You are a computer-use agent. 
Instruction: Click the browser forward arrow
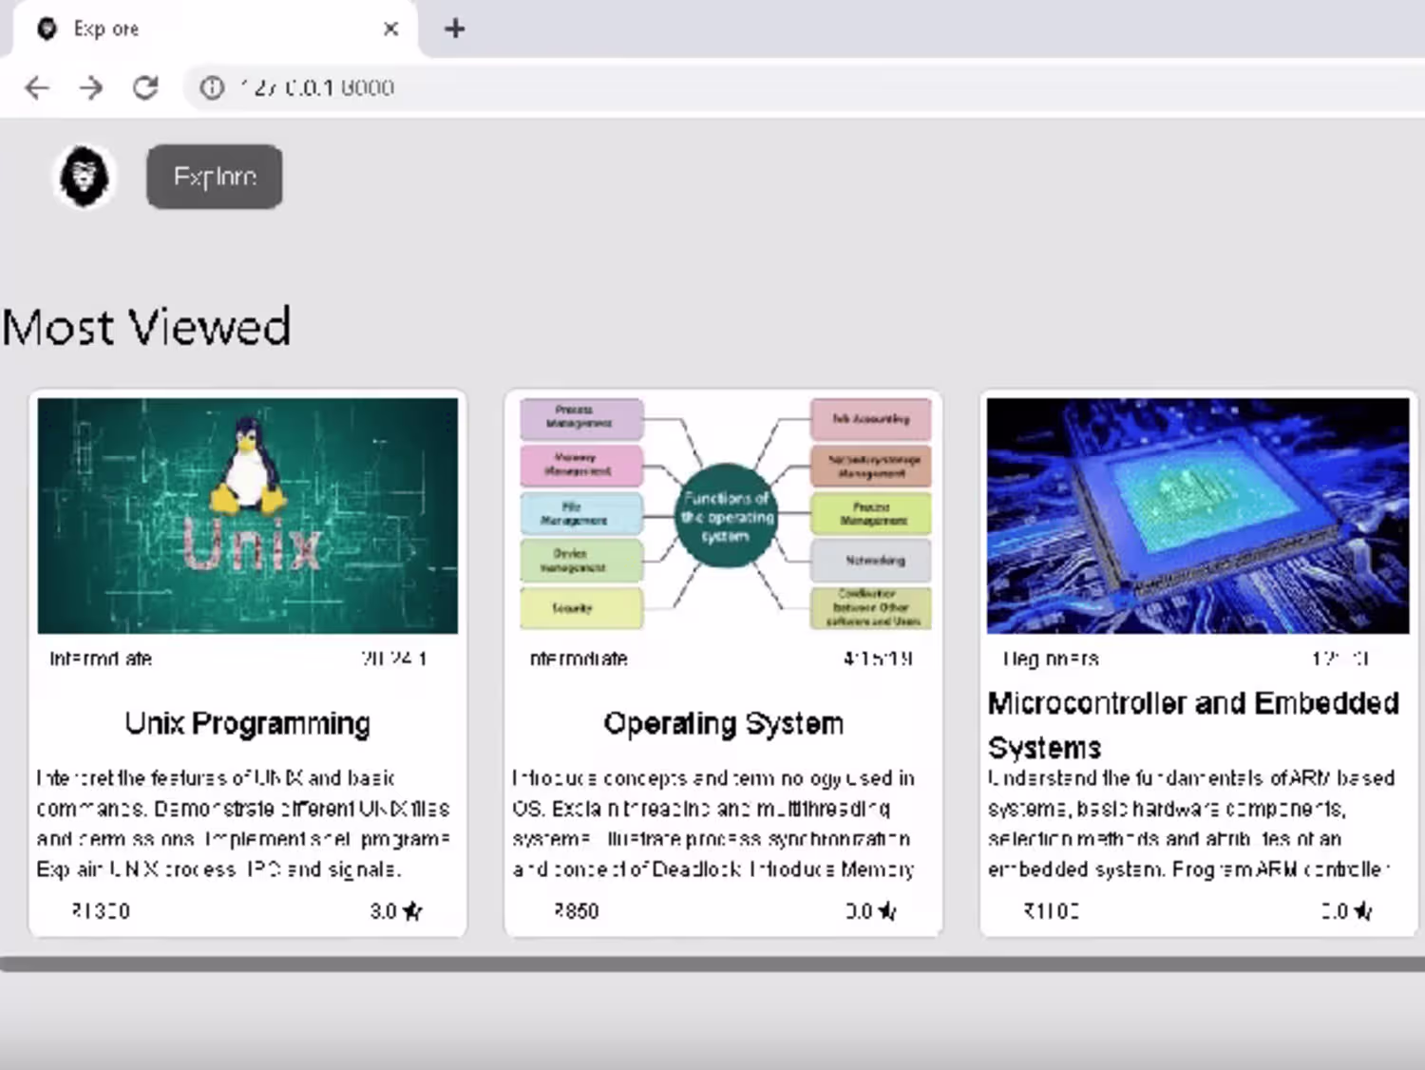pyautogui.click(x=91, y=88)
